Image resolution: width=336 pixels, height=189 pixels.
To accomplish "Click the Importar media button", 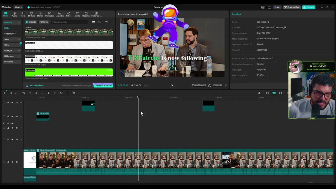I will 31,22.
